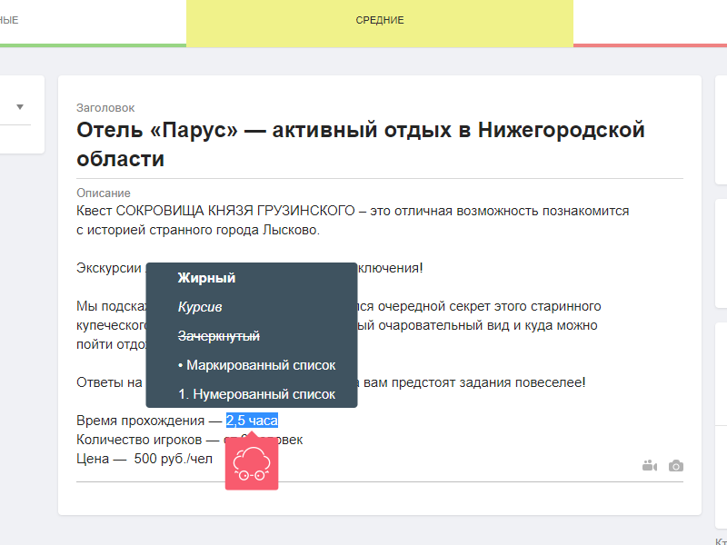Click the pink sheep mascot icon

(x=252, y=463)
